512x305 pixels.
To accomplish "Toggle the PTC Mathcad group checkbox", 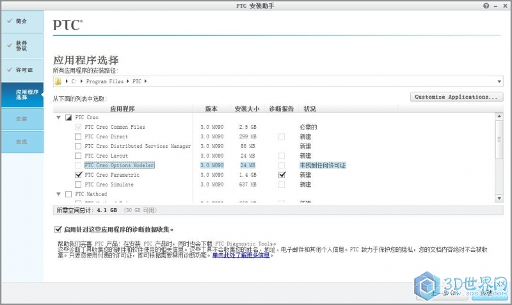I will point(68,194).
